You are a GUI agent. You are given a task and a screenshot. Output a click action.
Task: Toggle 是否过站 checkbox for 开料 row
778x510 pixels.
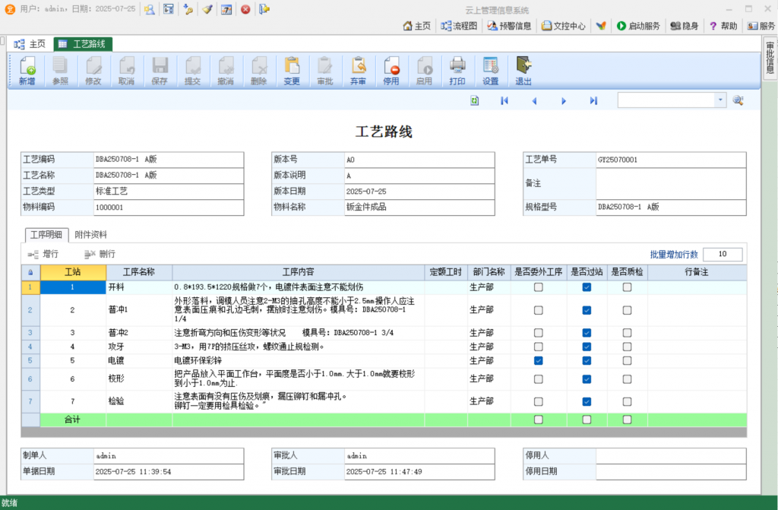click(587, 287)
